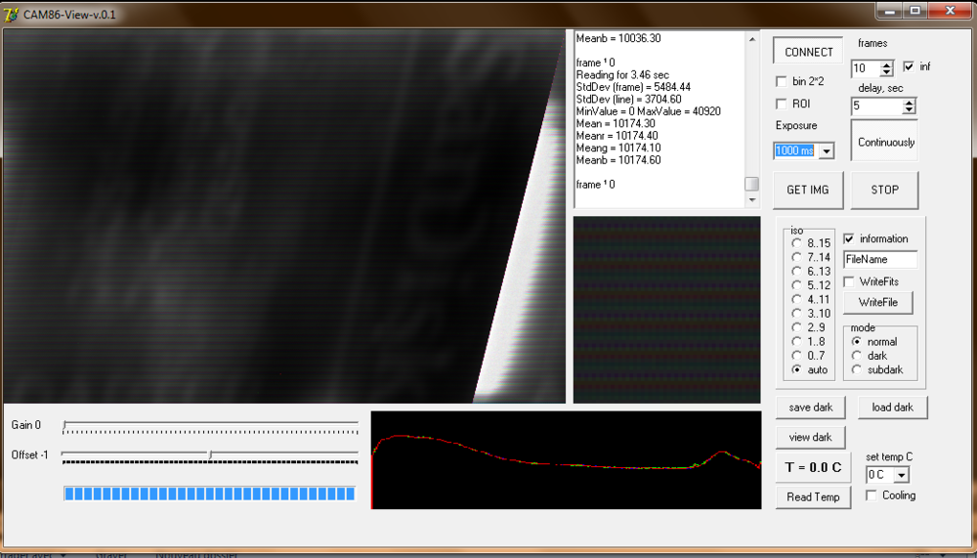Enable WriteFits checkbox
The image size is (977, 558).
coord(849,281)
